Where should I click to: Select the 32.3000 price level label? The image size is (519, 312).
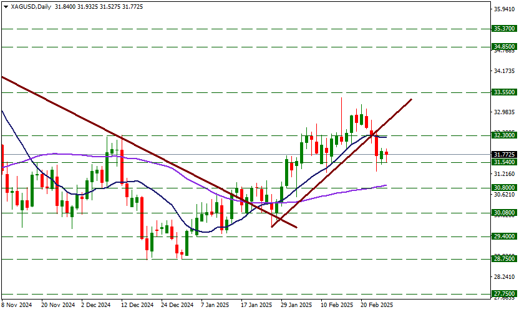coord(504,135)
